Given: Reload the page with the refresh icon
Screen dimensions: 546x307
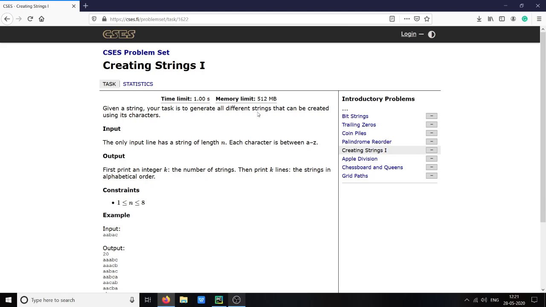Looking at the screenshot, I should pyautogui.click(x=30, y=19).
